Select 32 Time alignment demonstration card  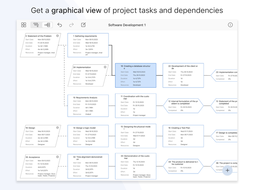point(88,166)
